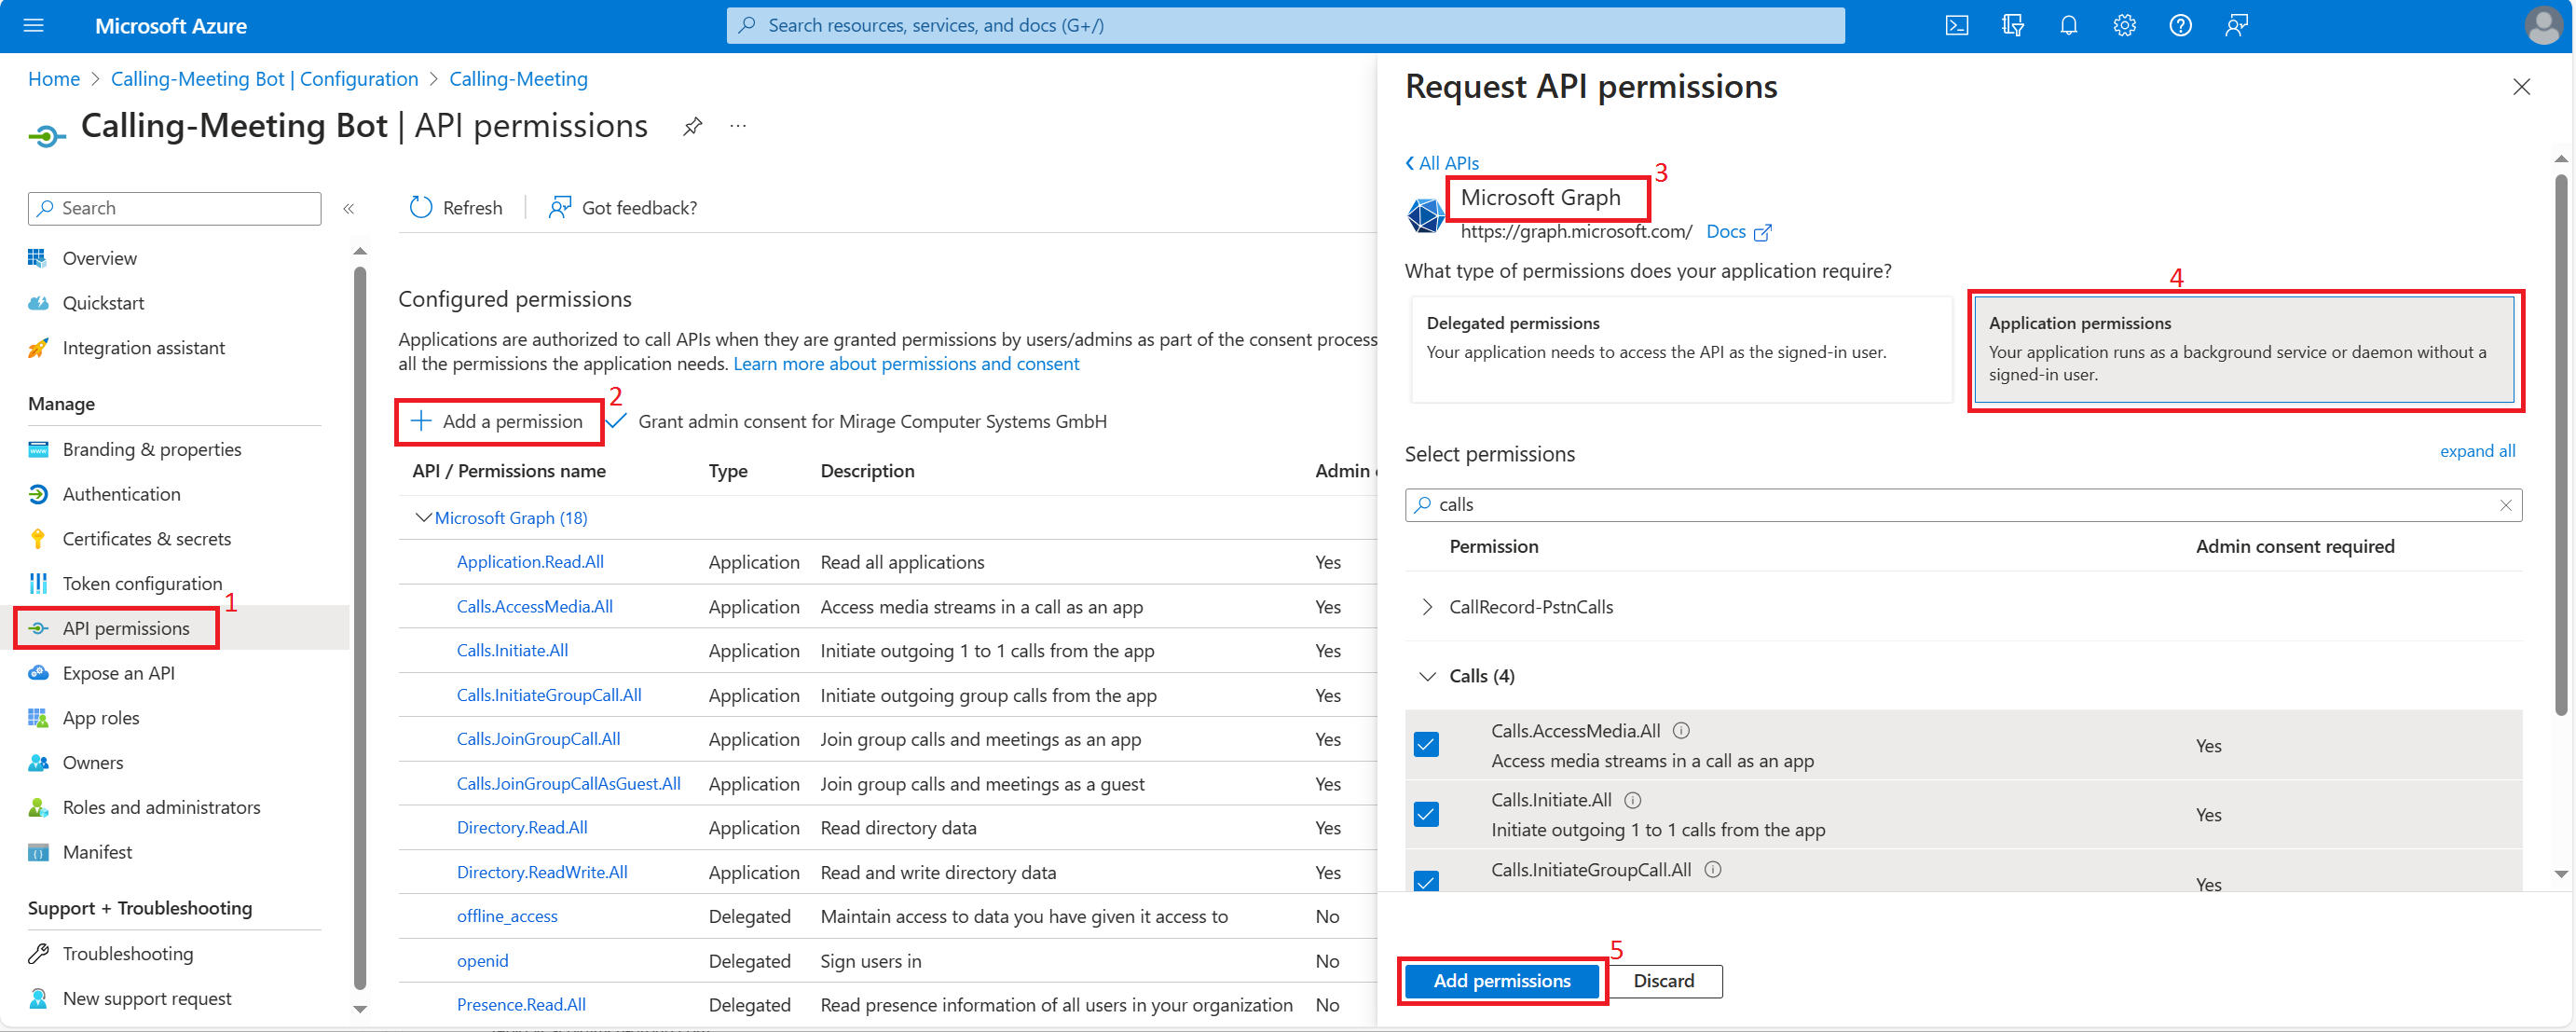Click Add a permission
This screenshot has width=2576, height=1032.
click(x=499, y=421)
